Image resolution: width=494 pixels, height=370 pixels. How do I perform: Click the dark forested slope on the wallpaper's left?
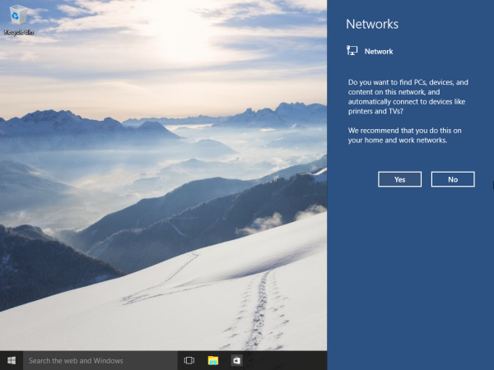click(x=41, y=263)
